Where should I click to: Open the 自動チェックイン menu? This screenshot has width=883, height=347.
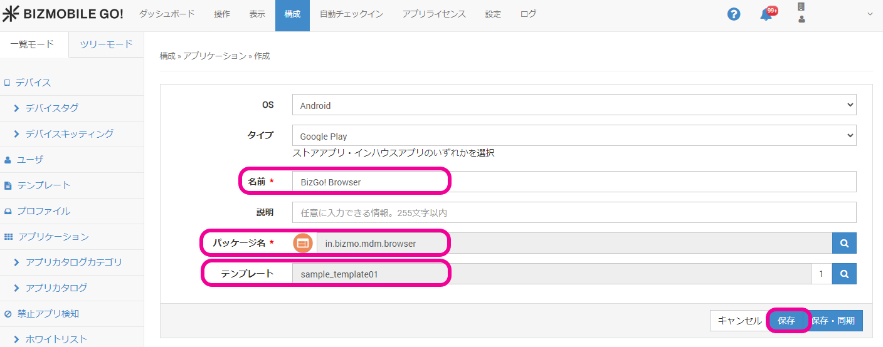tap(351, 14)
